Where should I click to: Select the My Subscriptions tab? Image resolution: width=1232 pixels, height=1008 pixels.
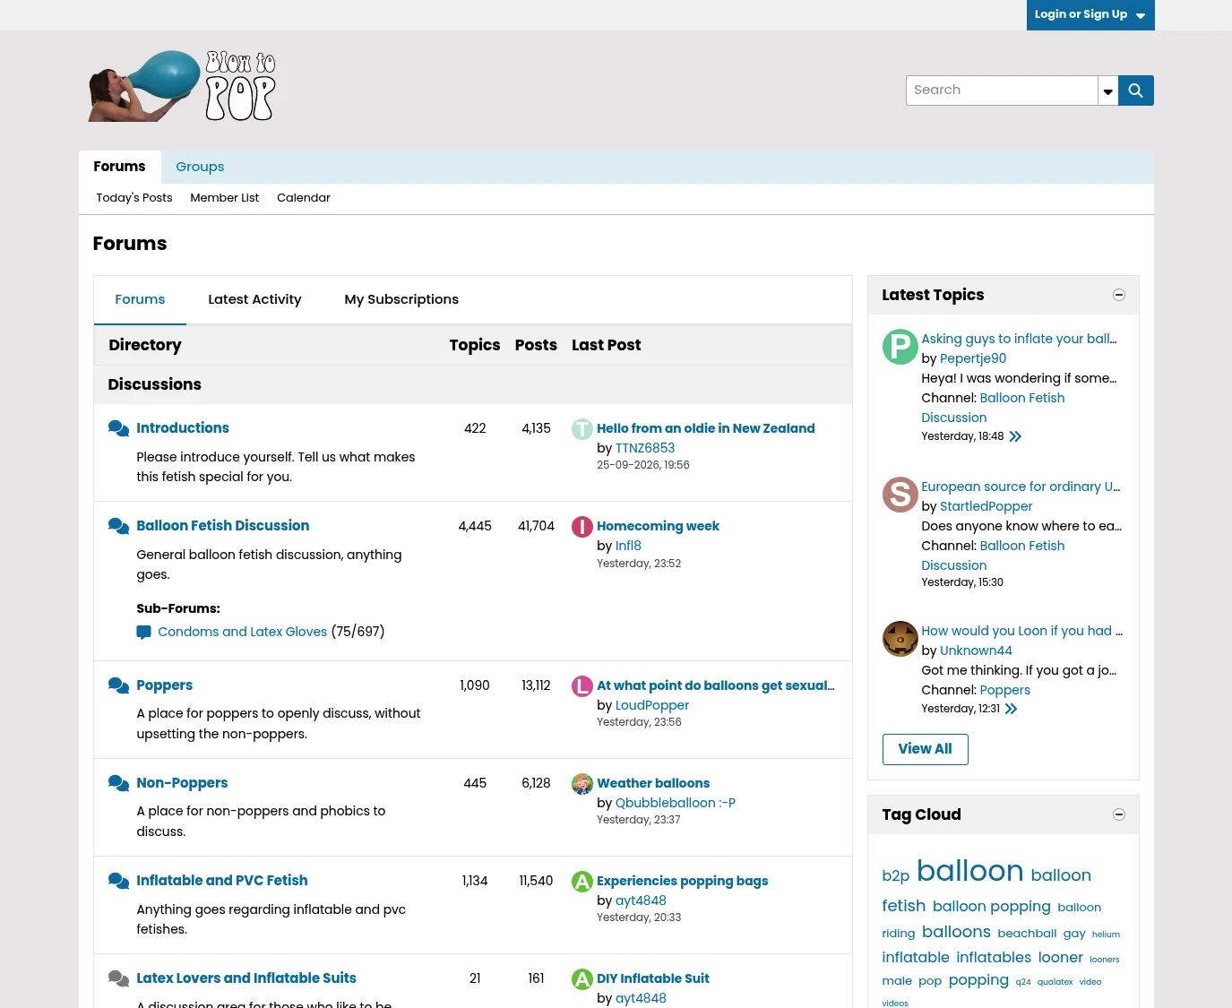click(401, 299)
